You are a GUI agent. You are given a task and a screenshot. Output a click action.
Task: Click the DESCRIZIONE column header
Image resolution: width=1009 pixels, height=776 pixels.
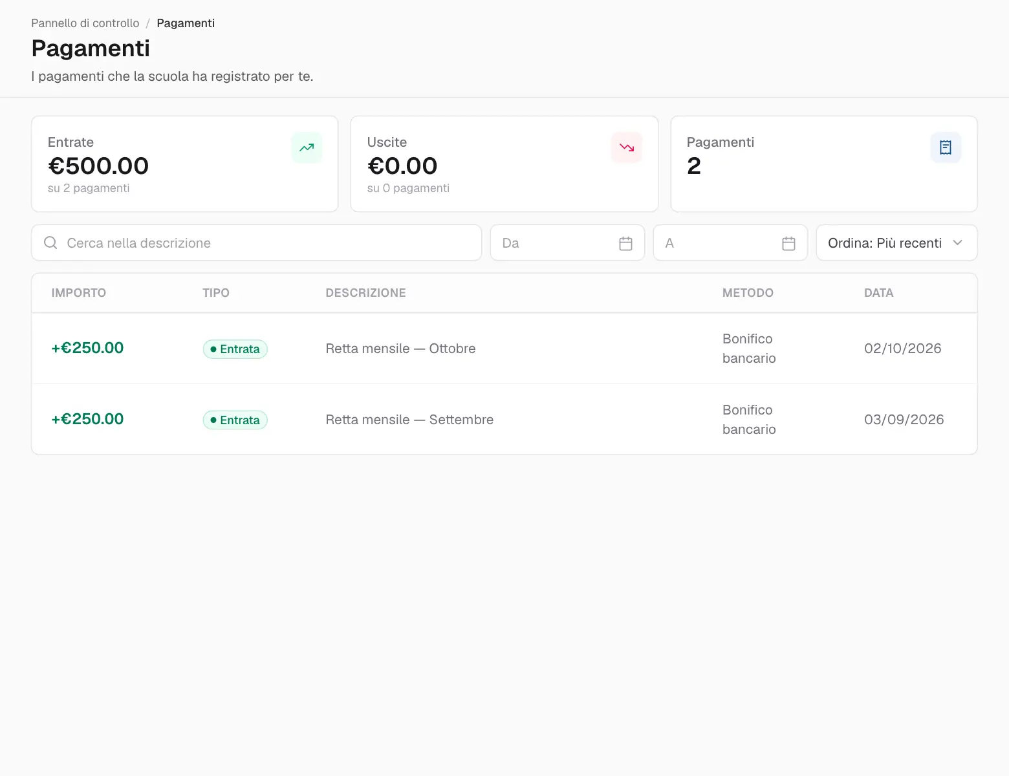click(x=366, y=293)
